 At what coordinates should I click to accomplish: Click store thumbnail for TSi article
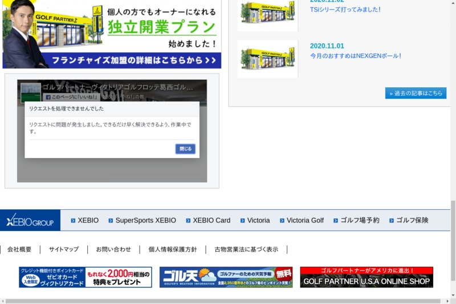click(267, 15)
